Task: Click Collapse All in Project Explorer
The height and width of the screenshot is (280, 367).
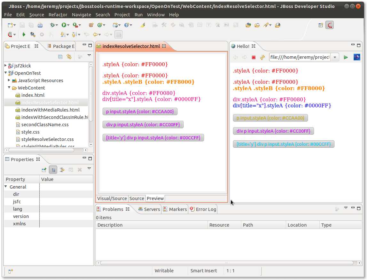Action: 60,57
